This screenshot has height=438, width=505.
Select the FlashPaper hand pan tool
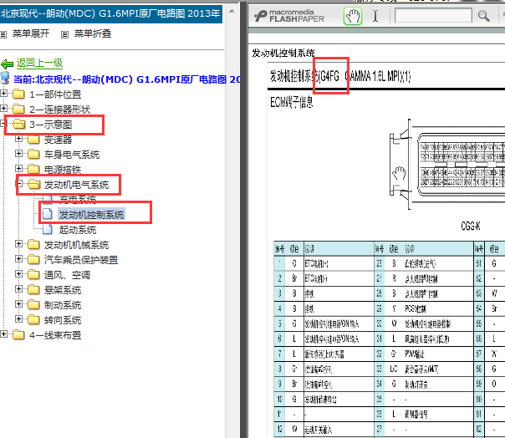pos(353,16)
